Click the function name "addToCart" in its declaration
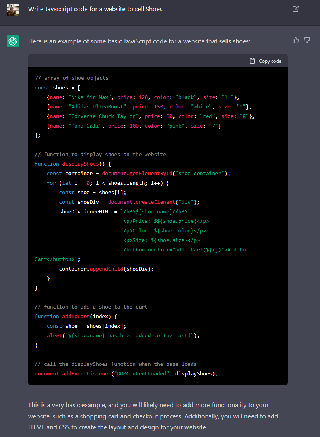The image size is (320, 437). click(x=76, y=316)
